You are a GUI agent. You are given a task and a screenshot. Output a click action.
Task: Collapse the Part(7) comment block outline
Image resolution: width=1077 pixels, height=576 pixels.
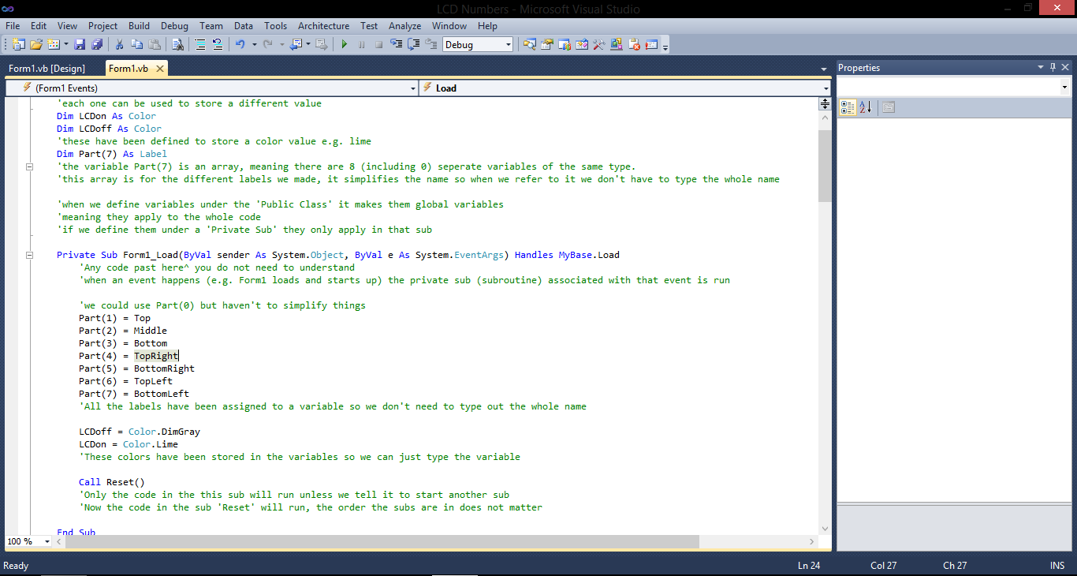[29, 166]
